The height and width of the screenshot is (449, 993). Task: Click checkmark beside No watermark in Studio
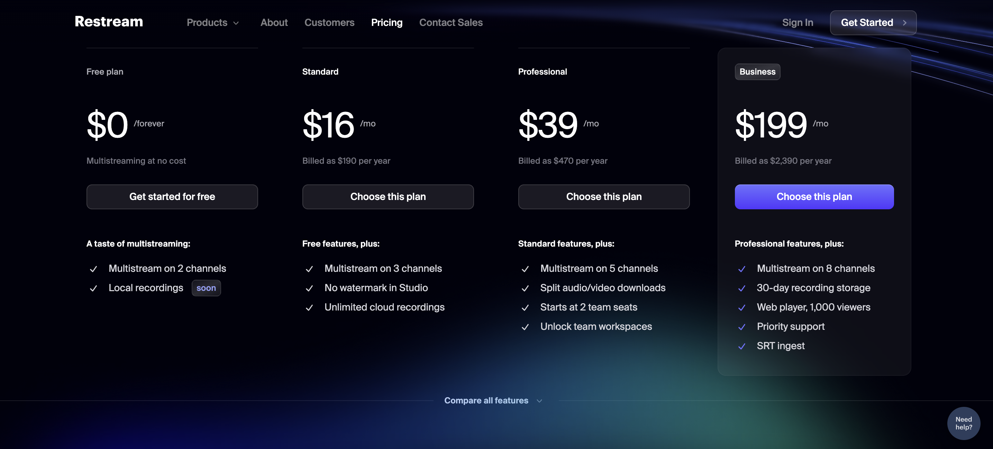click(309, 288)
